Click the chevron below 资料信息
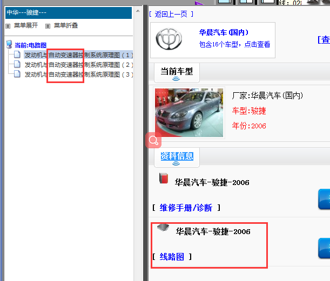The width and height of the screenshot is (330, 281). click(x=176, y=163)
